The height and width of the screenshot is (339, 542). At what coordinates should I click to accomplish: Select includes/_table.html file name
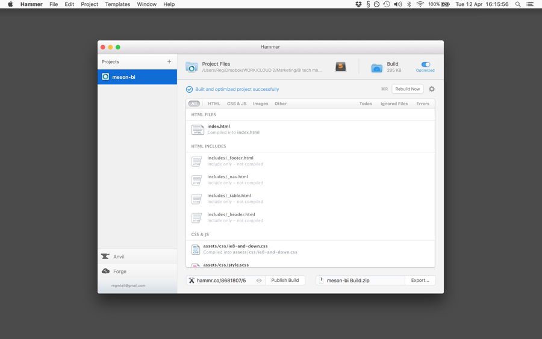(229, 196)
